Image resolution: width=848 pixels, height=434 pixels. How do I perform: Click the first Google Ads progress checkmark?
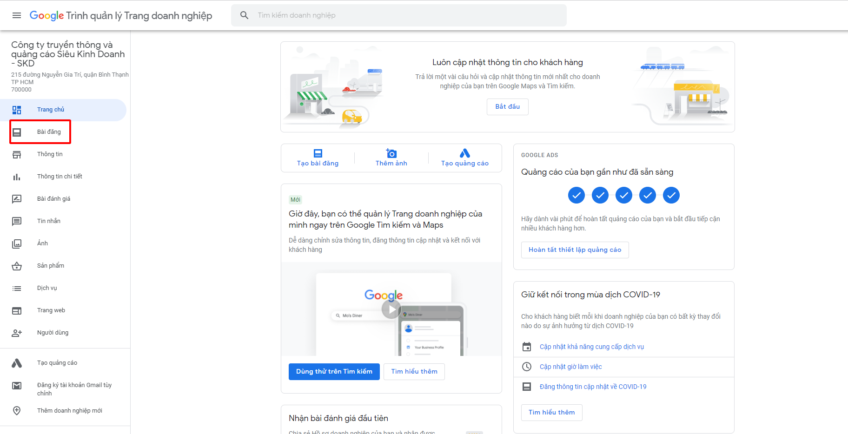point(576,196)
